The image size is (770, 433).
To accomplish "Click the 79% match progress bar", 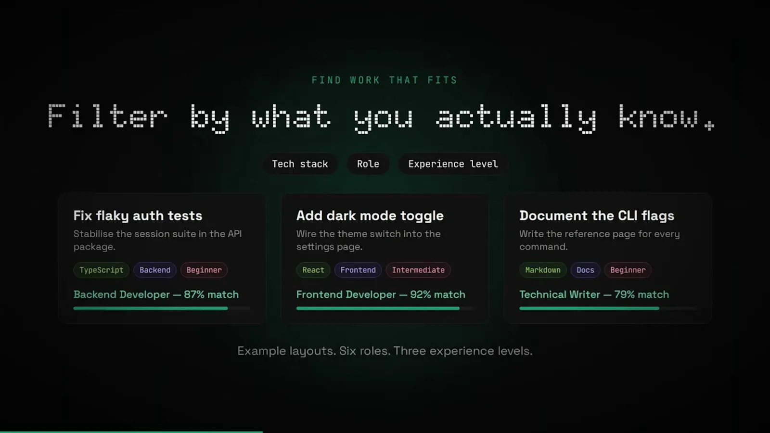I will click(608, 308).
